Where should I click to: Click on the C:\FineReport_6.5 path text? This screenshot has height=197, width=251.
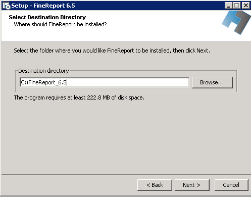tap(44, 82)
